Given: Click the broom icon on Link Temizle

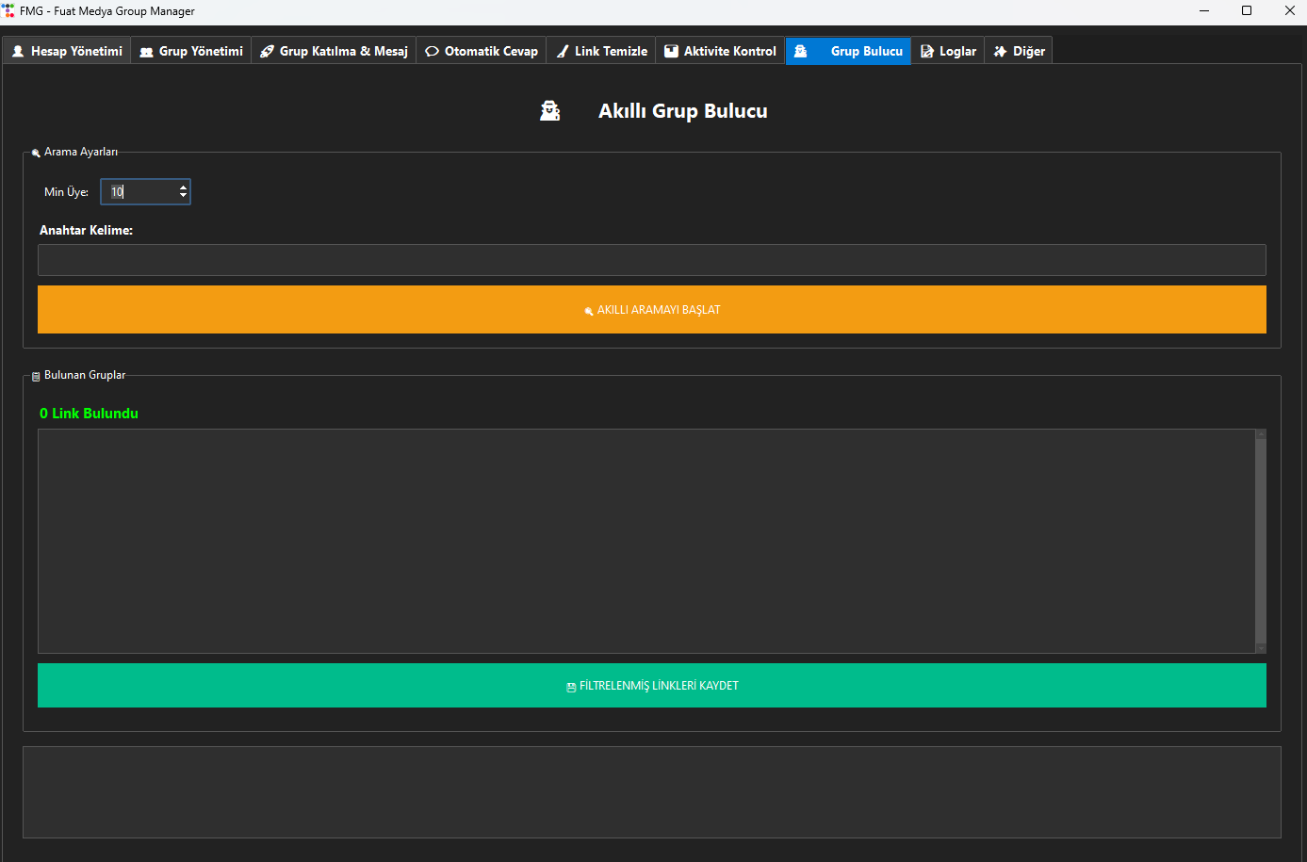Looking at the screenshot, I should (563, 51).
